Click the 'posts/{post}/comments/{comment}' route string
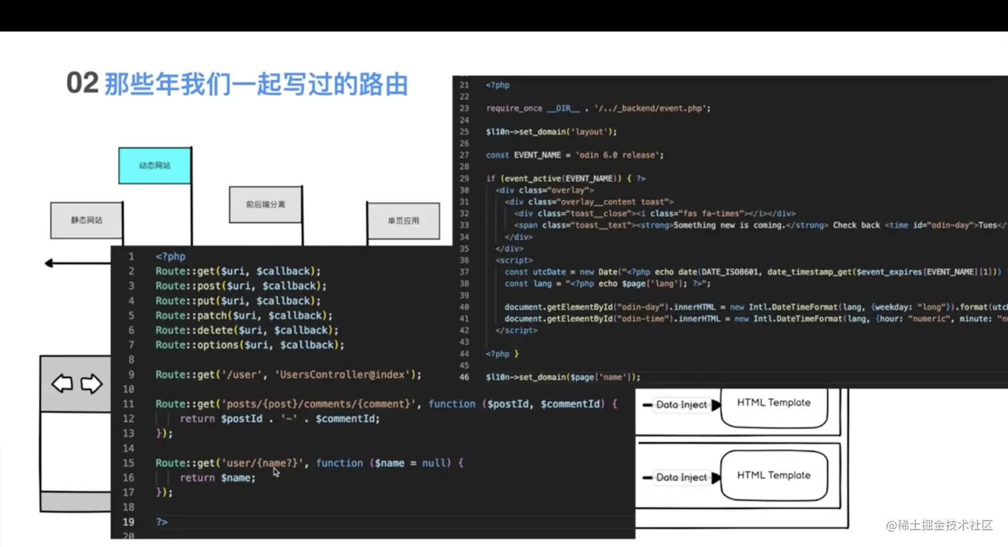 pos(319,404)
